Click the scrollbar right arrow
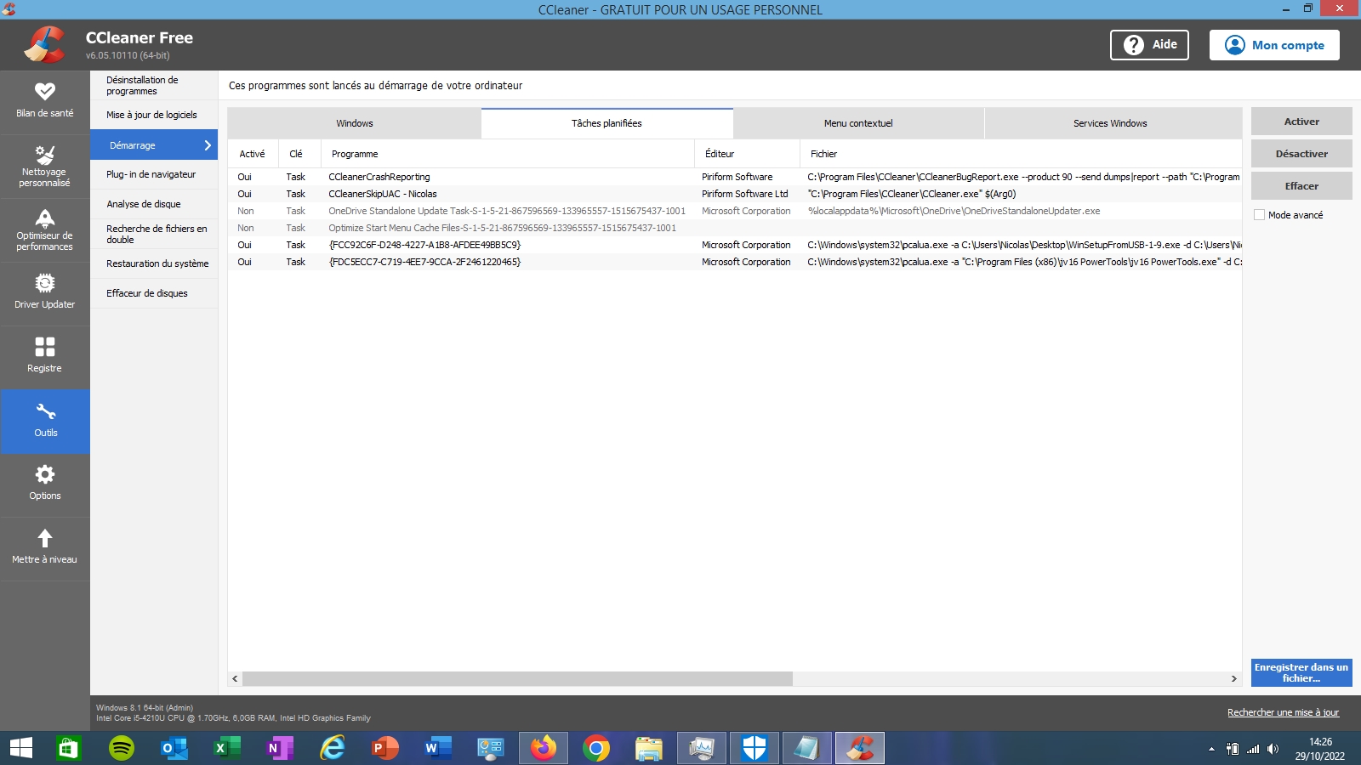The image size is (1361, 765). 1234,678
